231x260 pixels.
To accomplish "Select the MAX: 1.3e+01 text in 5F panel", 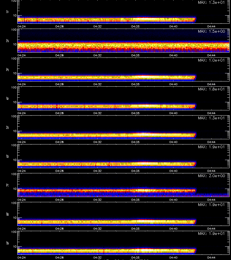I will click(211, 118).
